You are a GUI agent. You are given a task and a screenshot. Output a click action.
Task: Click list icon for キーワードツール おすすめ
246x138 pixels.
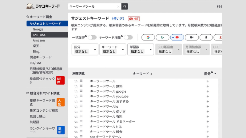tap(81, 101)
